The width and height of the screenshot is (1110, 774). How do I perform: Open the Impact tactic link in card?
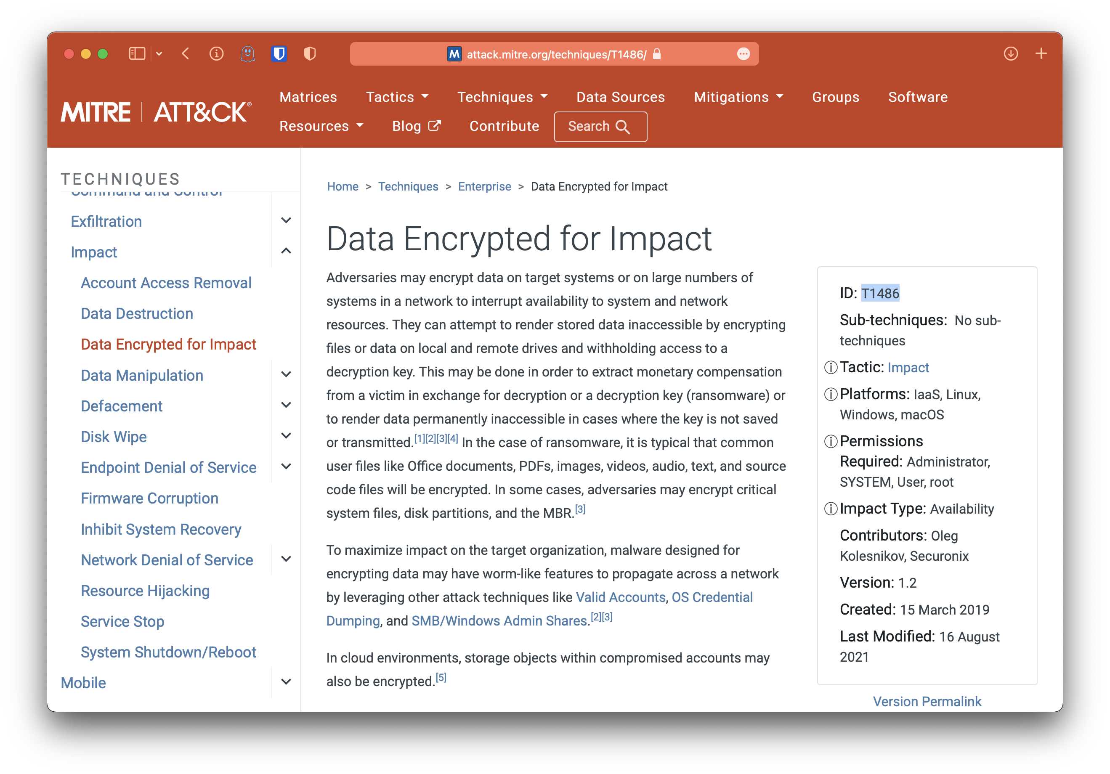coord(908,368)
